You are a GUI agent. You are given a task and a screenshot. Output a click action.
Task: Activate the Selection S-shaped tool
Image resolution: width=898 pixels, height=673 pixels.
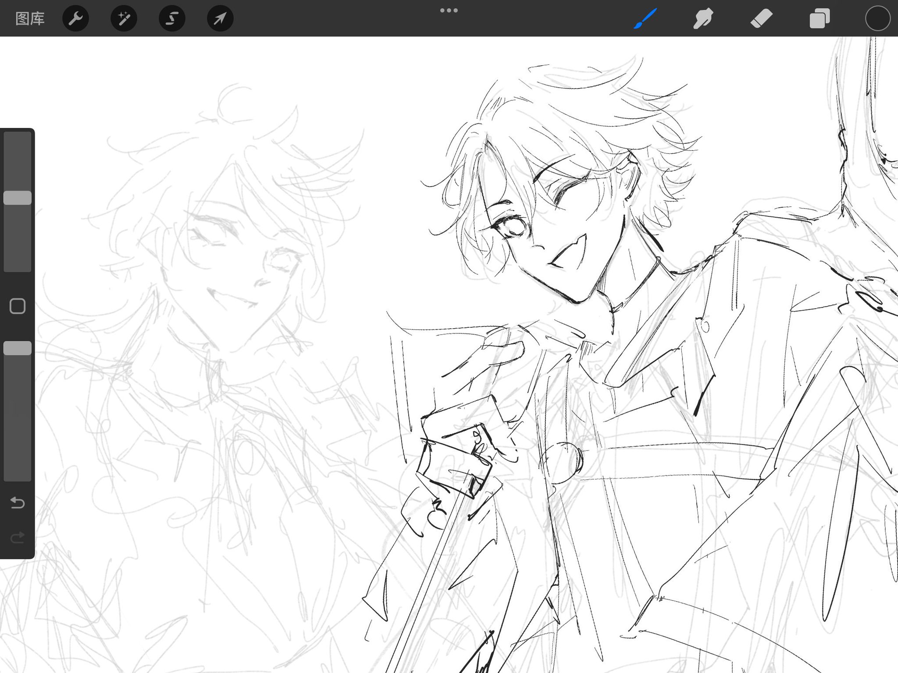click(x=172, y=18)
